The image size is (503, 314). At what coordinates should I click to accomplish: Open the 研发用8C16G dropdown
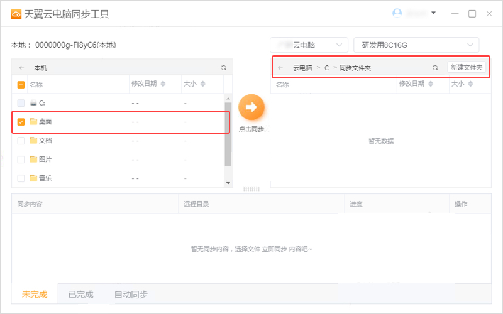coord(416,45)
